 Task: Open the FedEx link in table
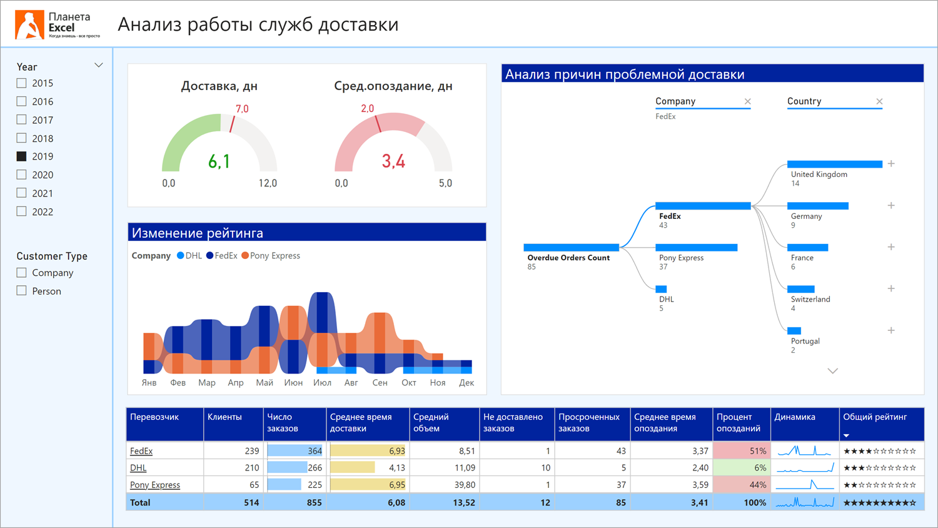pos(141,451)
